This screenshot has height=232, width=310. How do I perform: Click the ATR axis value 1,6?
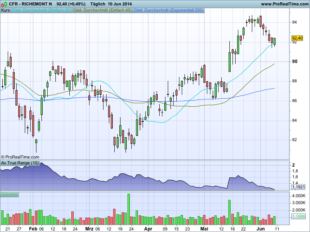[295, 177]
